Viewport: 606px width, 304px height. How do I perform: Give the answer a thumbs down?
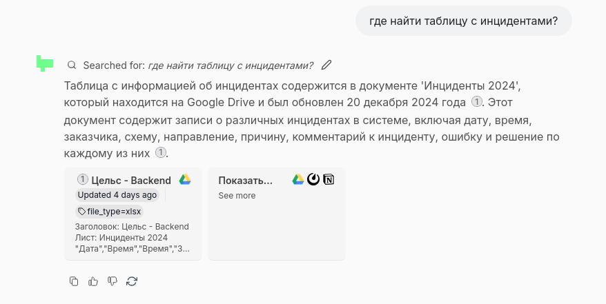(113, 281)
